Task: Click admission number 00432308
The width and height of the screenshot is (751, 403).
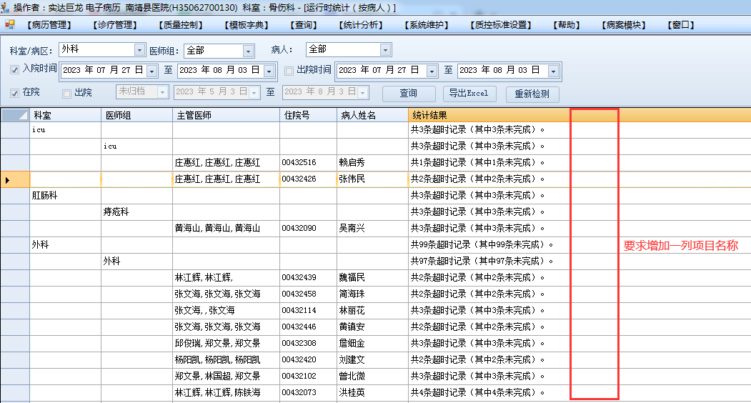Action: pyautogui.click(x=308, y=343)
